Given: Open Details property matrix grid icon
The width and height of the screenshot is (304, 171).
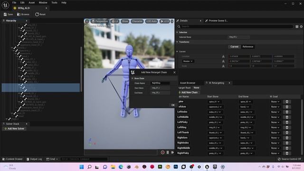Looking at the screenshot, I should click(297, 27).
